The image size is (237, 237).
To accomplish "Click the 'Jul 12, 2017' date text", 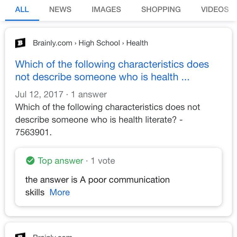I will (x=39, y=94).
